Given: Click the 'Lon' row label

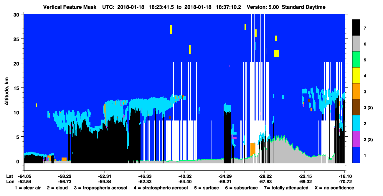Looking at the screenshot, I should coord(10,182).
